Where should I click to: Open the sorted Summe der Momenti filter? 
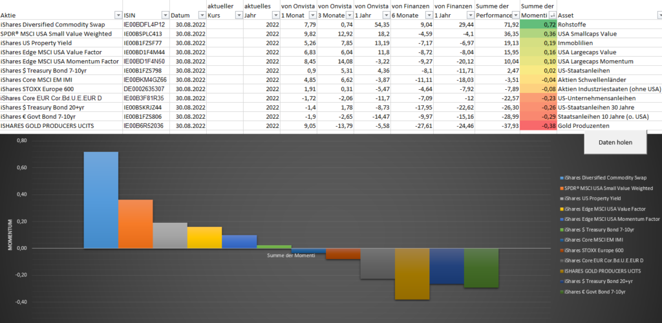point(552,15)
